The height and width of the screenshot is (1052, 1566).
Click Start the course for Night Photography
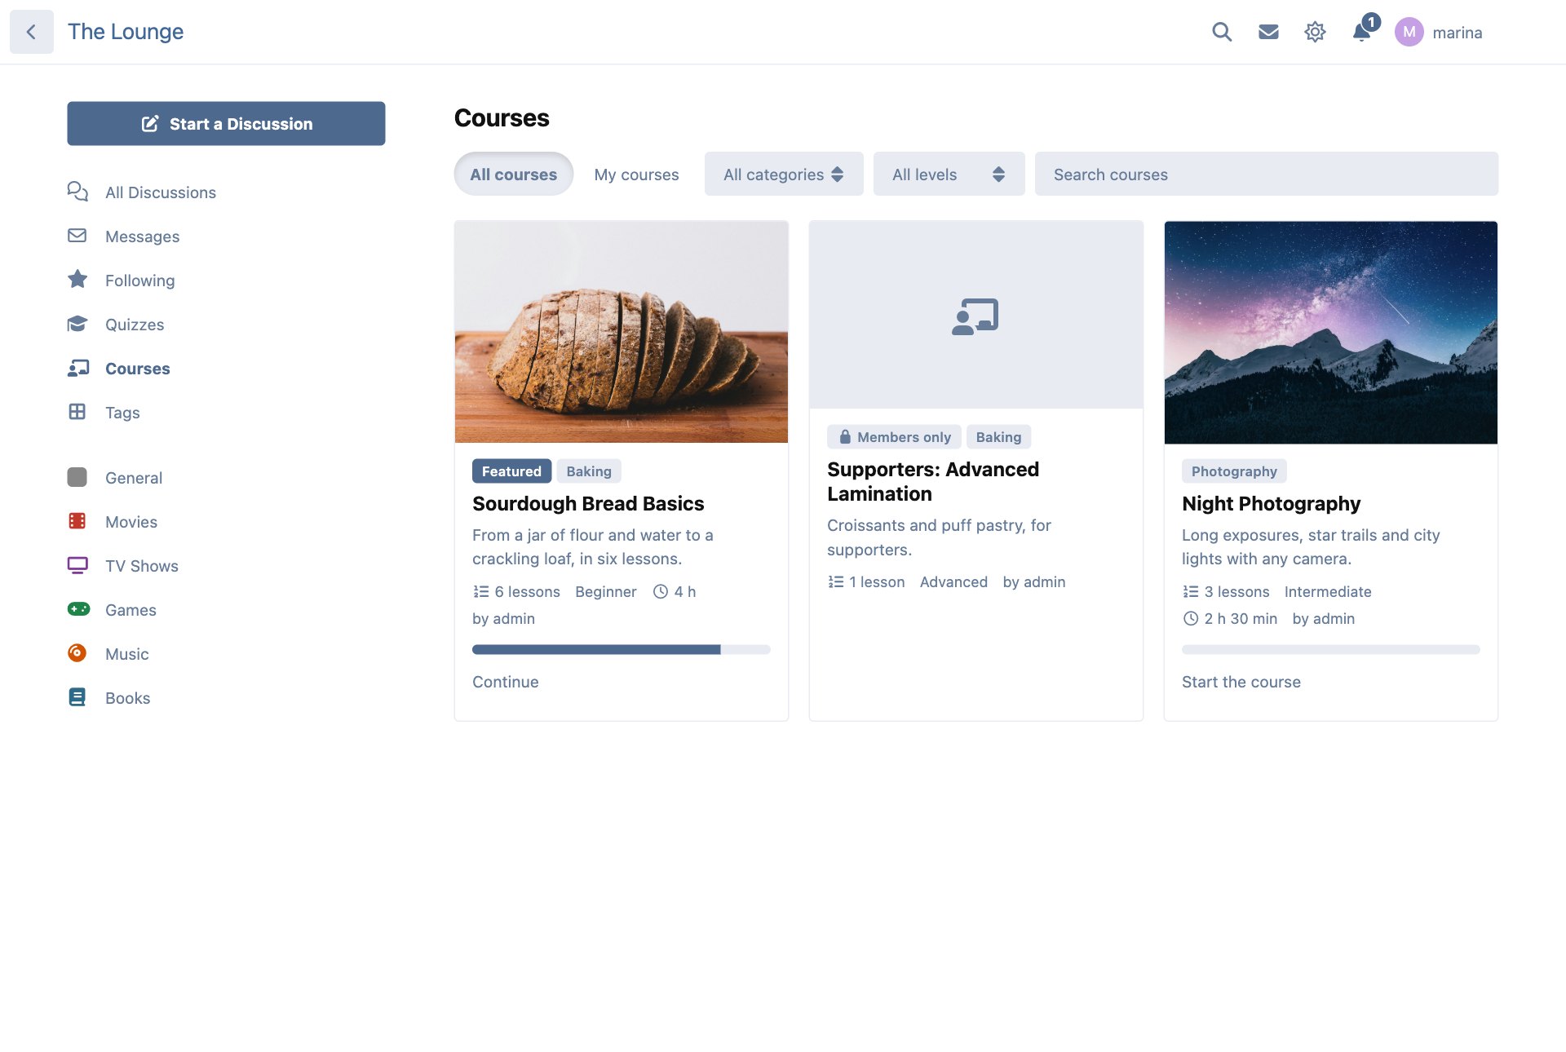tap(1241, 682)
